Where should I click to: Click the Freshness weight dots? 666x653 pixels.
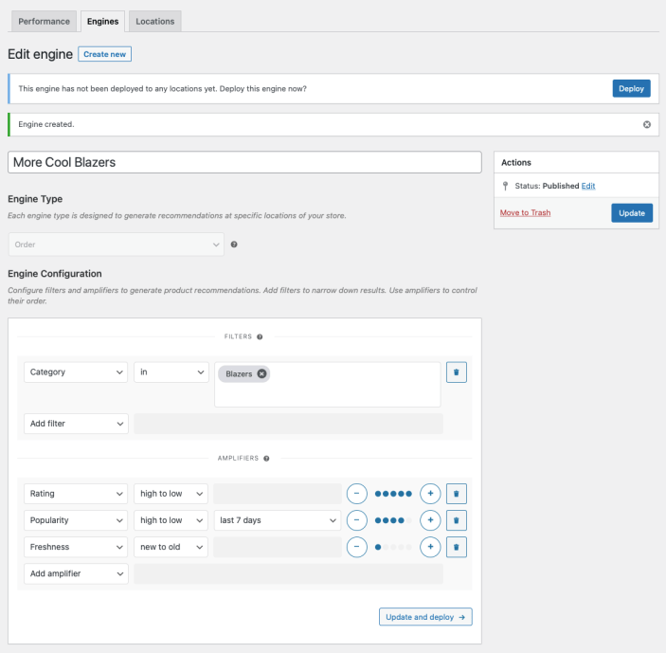393,547
